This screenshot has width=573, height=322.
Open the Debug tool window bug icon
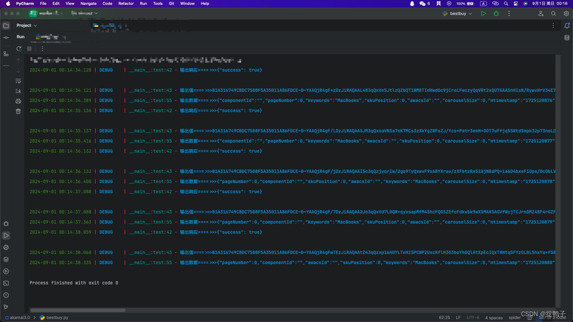tap(6, 224)
